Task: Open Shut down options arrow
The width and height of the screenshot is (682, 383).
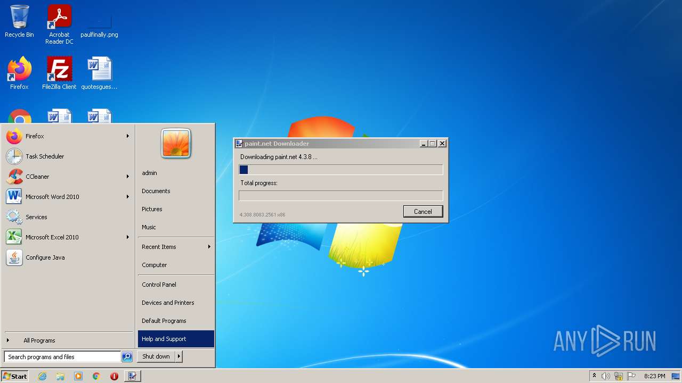Action: pyautogui.click(x=179, y=356)
